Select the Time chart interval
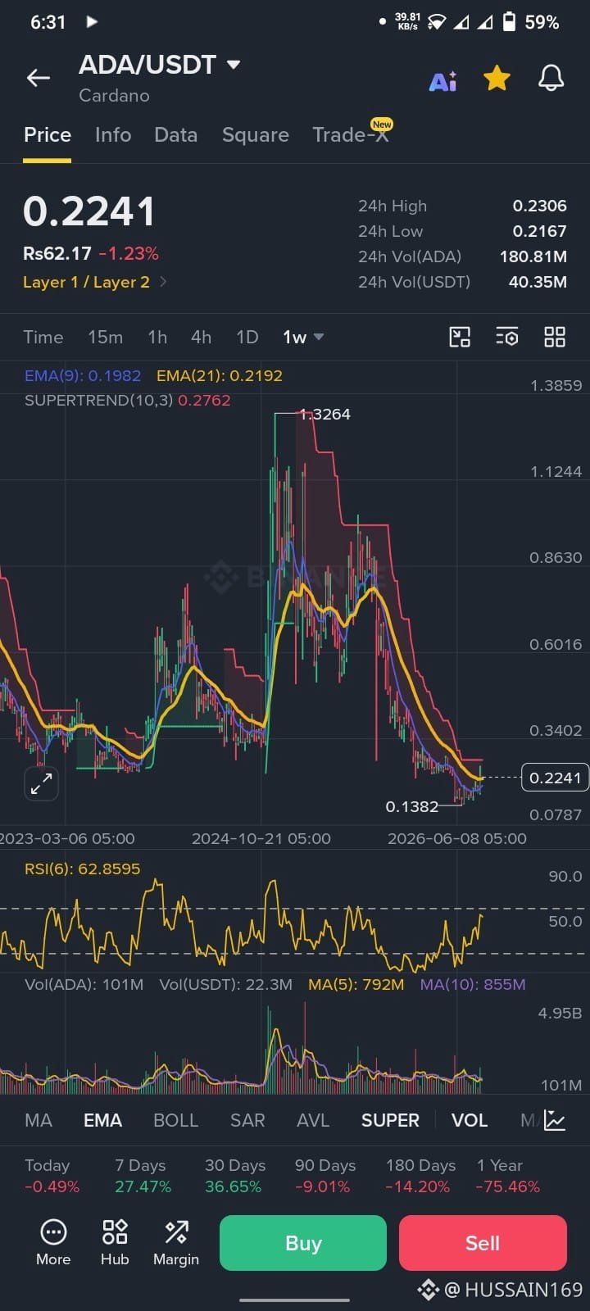Image resolution: width=590 pixels, height=1311 pixels. coord(43,337)
